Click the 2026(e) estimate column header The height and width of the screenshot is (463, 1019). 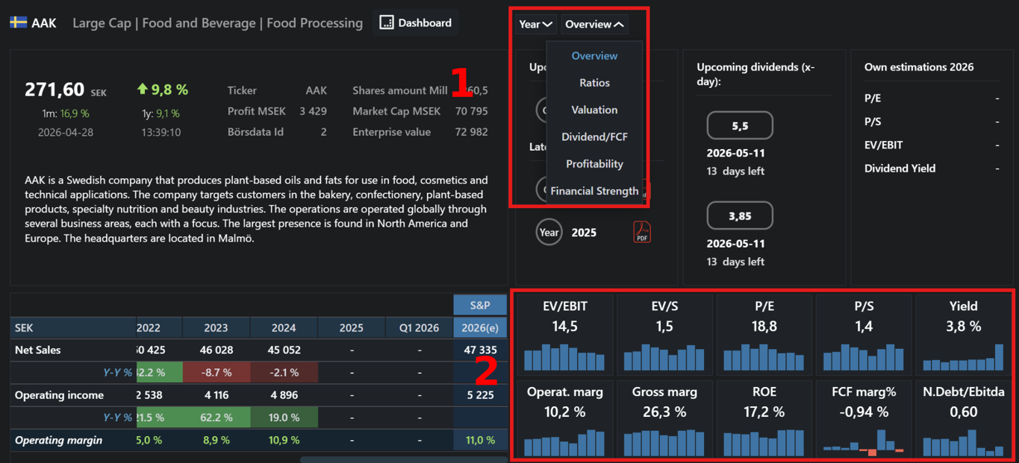[480, 327]
